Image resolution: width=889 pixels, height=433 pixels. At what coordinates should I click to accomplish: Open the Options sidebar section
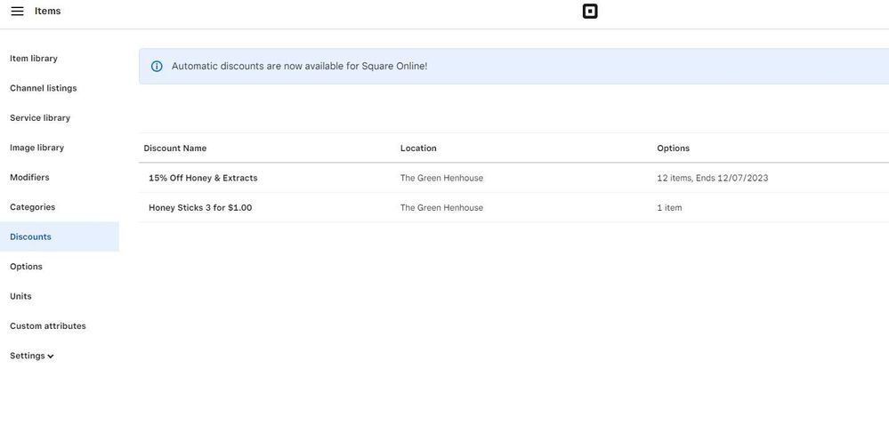coord(26,267)
